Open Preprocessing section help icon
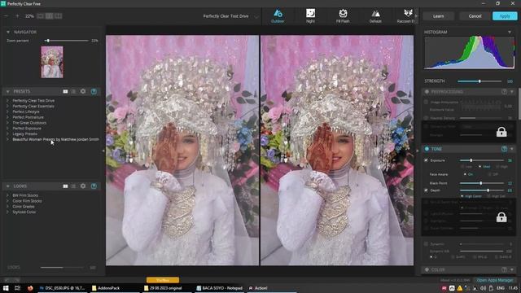 [505, 91]
